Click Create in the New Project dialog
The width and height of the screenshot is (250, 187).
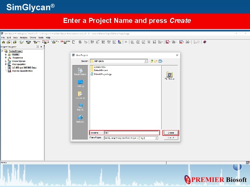coord(171,133)
